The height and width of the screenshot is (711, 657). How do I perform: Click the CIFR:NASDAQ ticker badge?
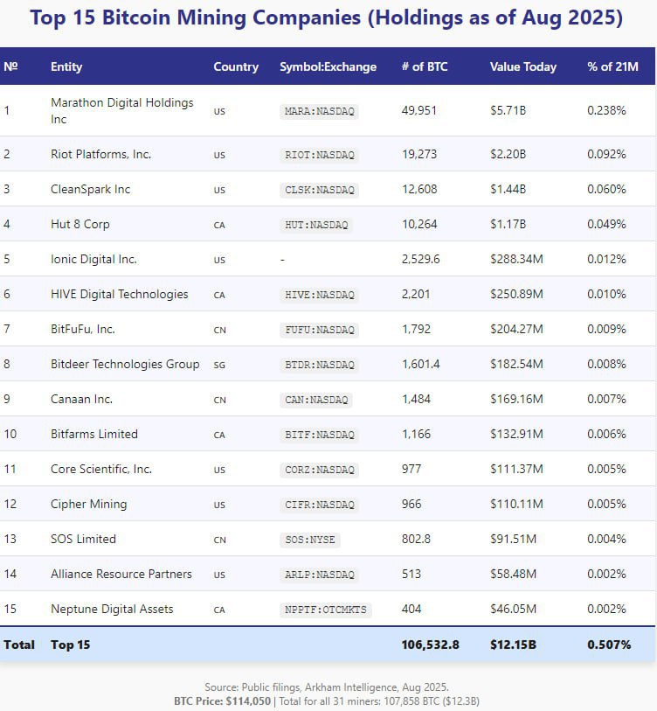320,505
